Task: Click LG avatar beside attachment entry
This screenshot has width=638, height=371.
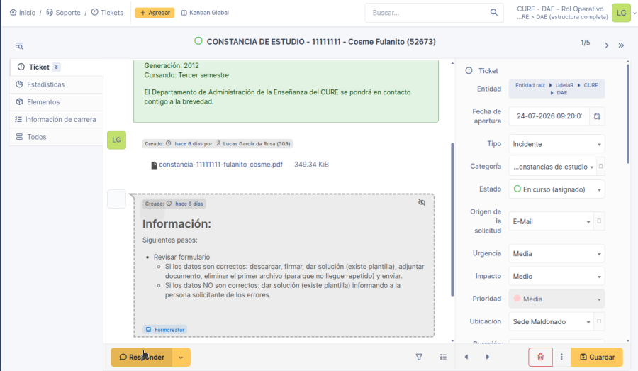Action: [x=116, y=140]
